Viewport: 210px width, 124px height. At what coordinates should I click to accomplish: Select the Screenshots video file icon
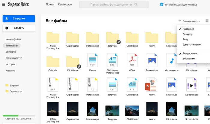point(191,85)
